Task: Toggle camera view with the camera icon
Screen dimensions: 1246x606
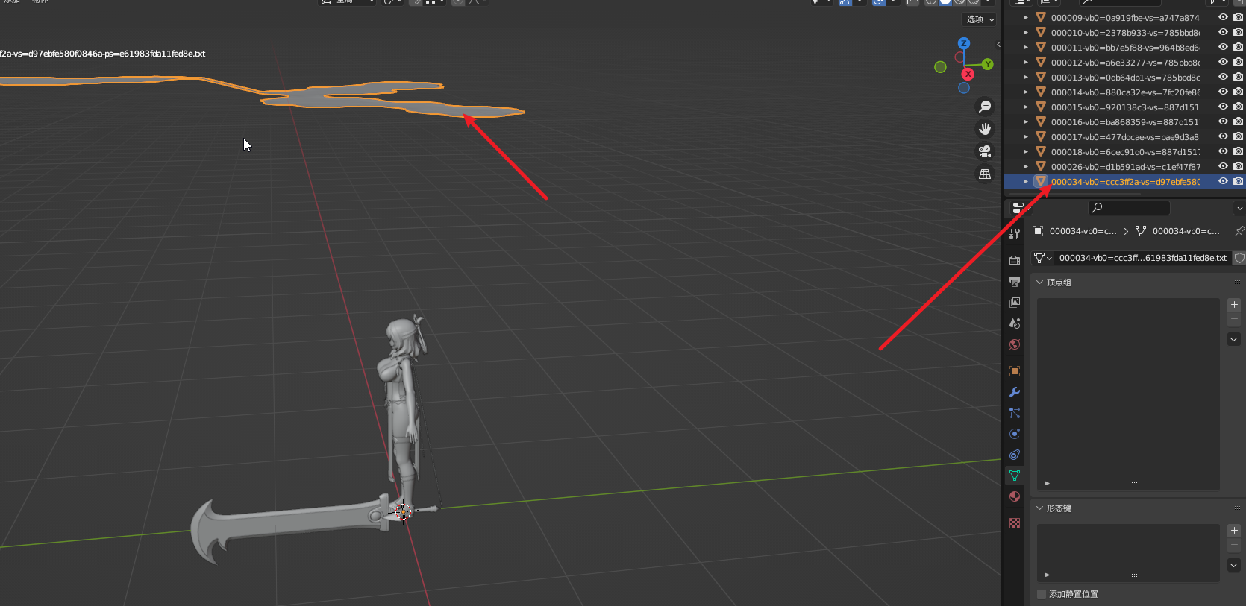Action: click(x=985, y=151)
